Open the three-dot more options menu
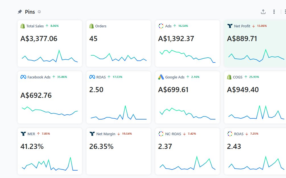The image size is (286, 178). click(x=274, y=12)
